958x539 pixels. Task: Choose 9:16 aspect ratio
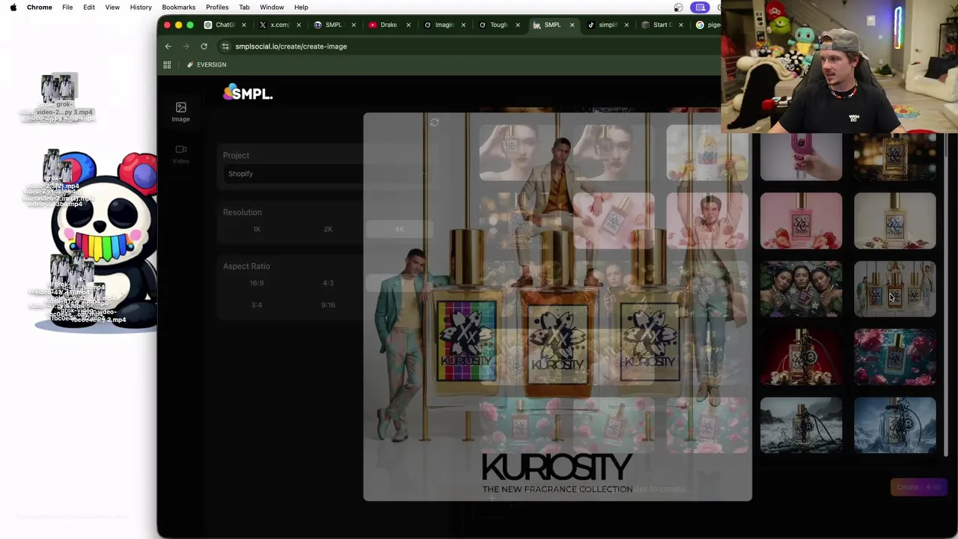pyautogui.click(x=328, y=305)
